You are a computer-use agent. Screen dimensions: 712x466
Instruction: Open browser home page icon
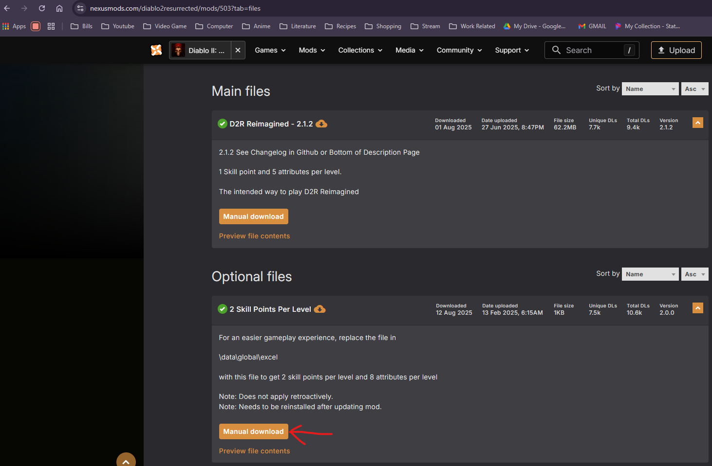click(59, 8)
